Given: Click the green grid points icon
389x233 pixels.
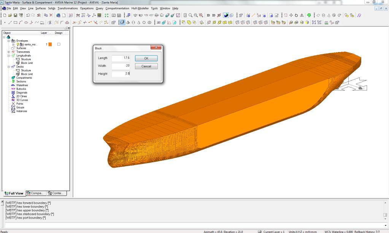Looking at the screenshot, I should pyautogui.click(x=106, y=15).
